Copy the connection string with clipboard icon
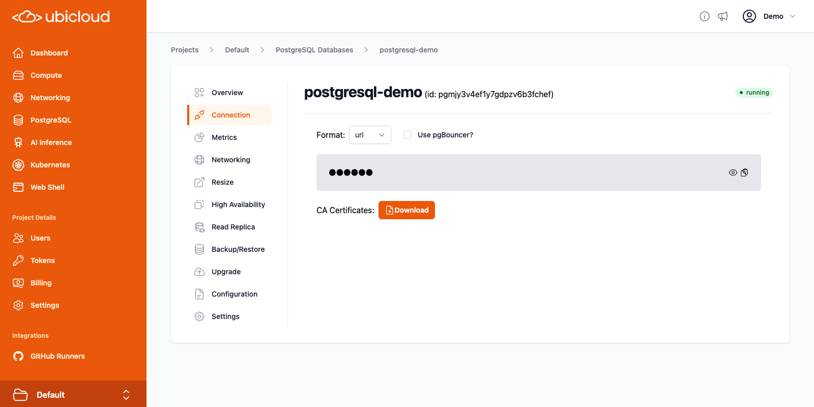The width and height of the screenshot is (814, 407). (744, 172)
